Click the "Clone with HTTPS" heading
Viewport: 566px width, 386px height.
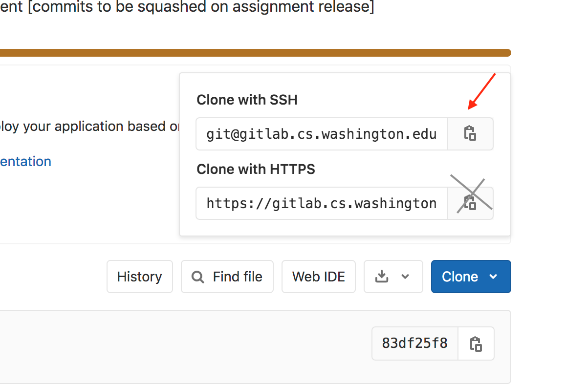point(256,170)
